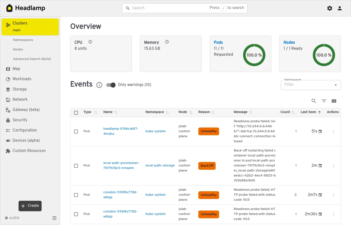Collapse the sidebar with the bottom-left icon
The image size is (351, 225).
(54, 218)
